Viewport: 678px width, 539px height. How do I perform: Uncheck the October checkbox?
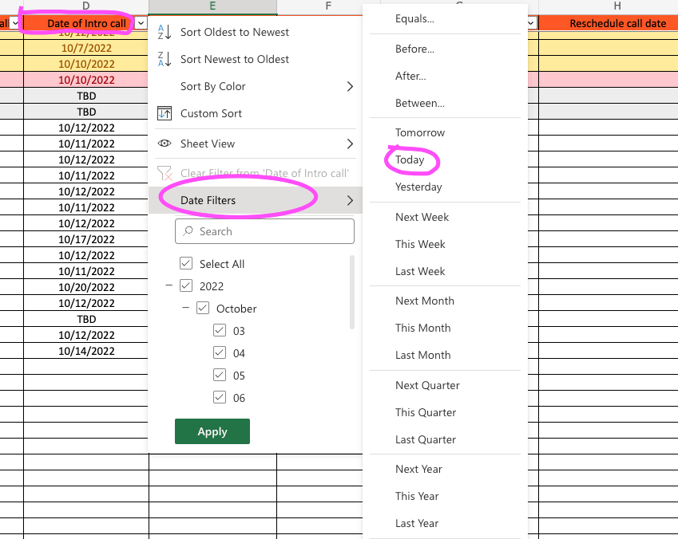203,309
